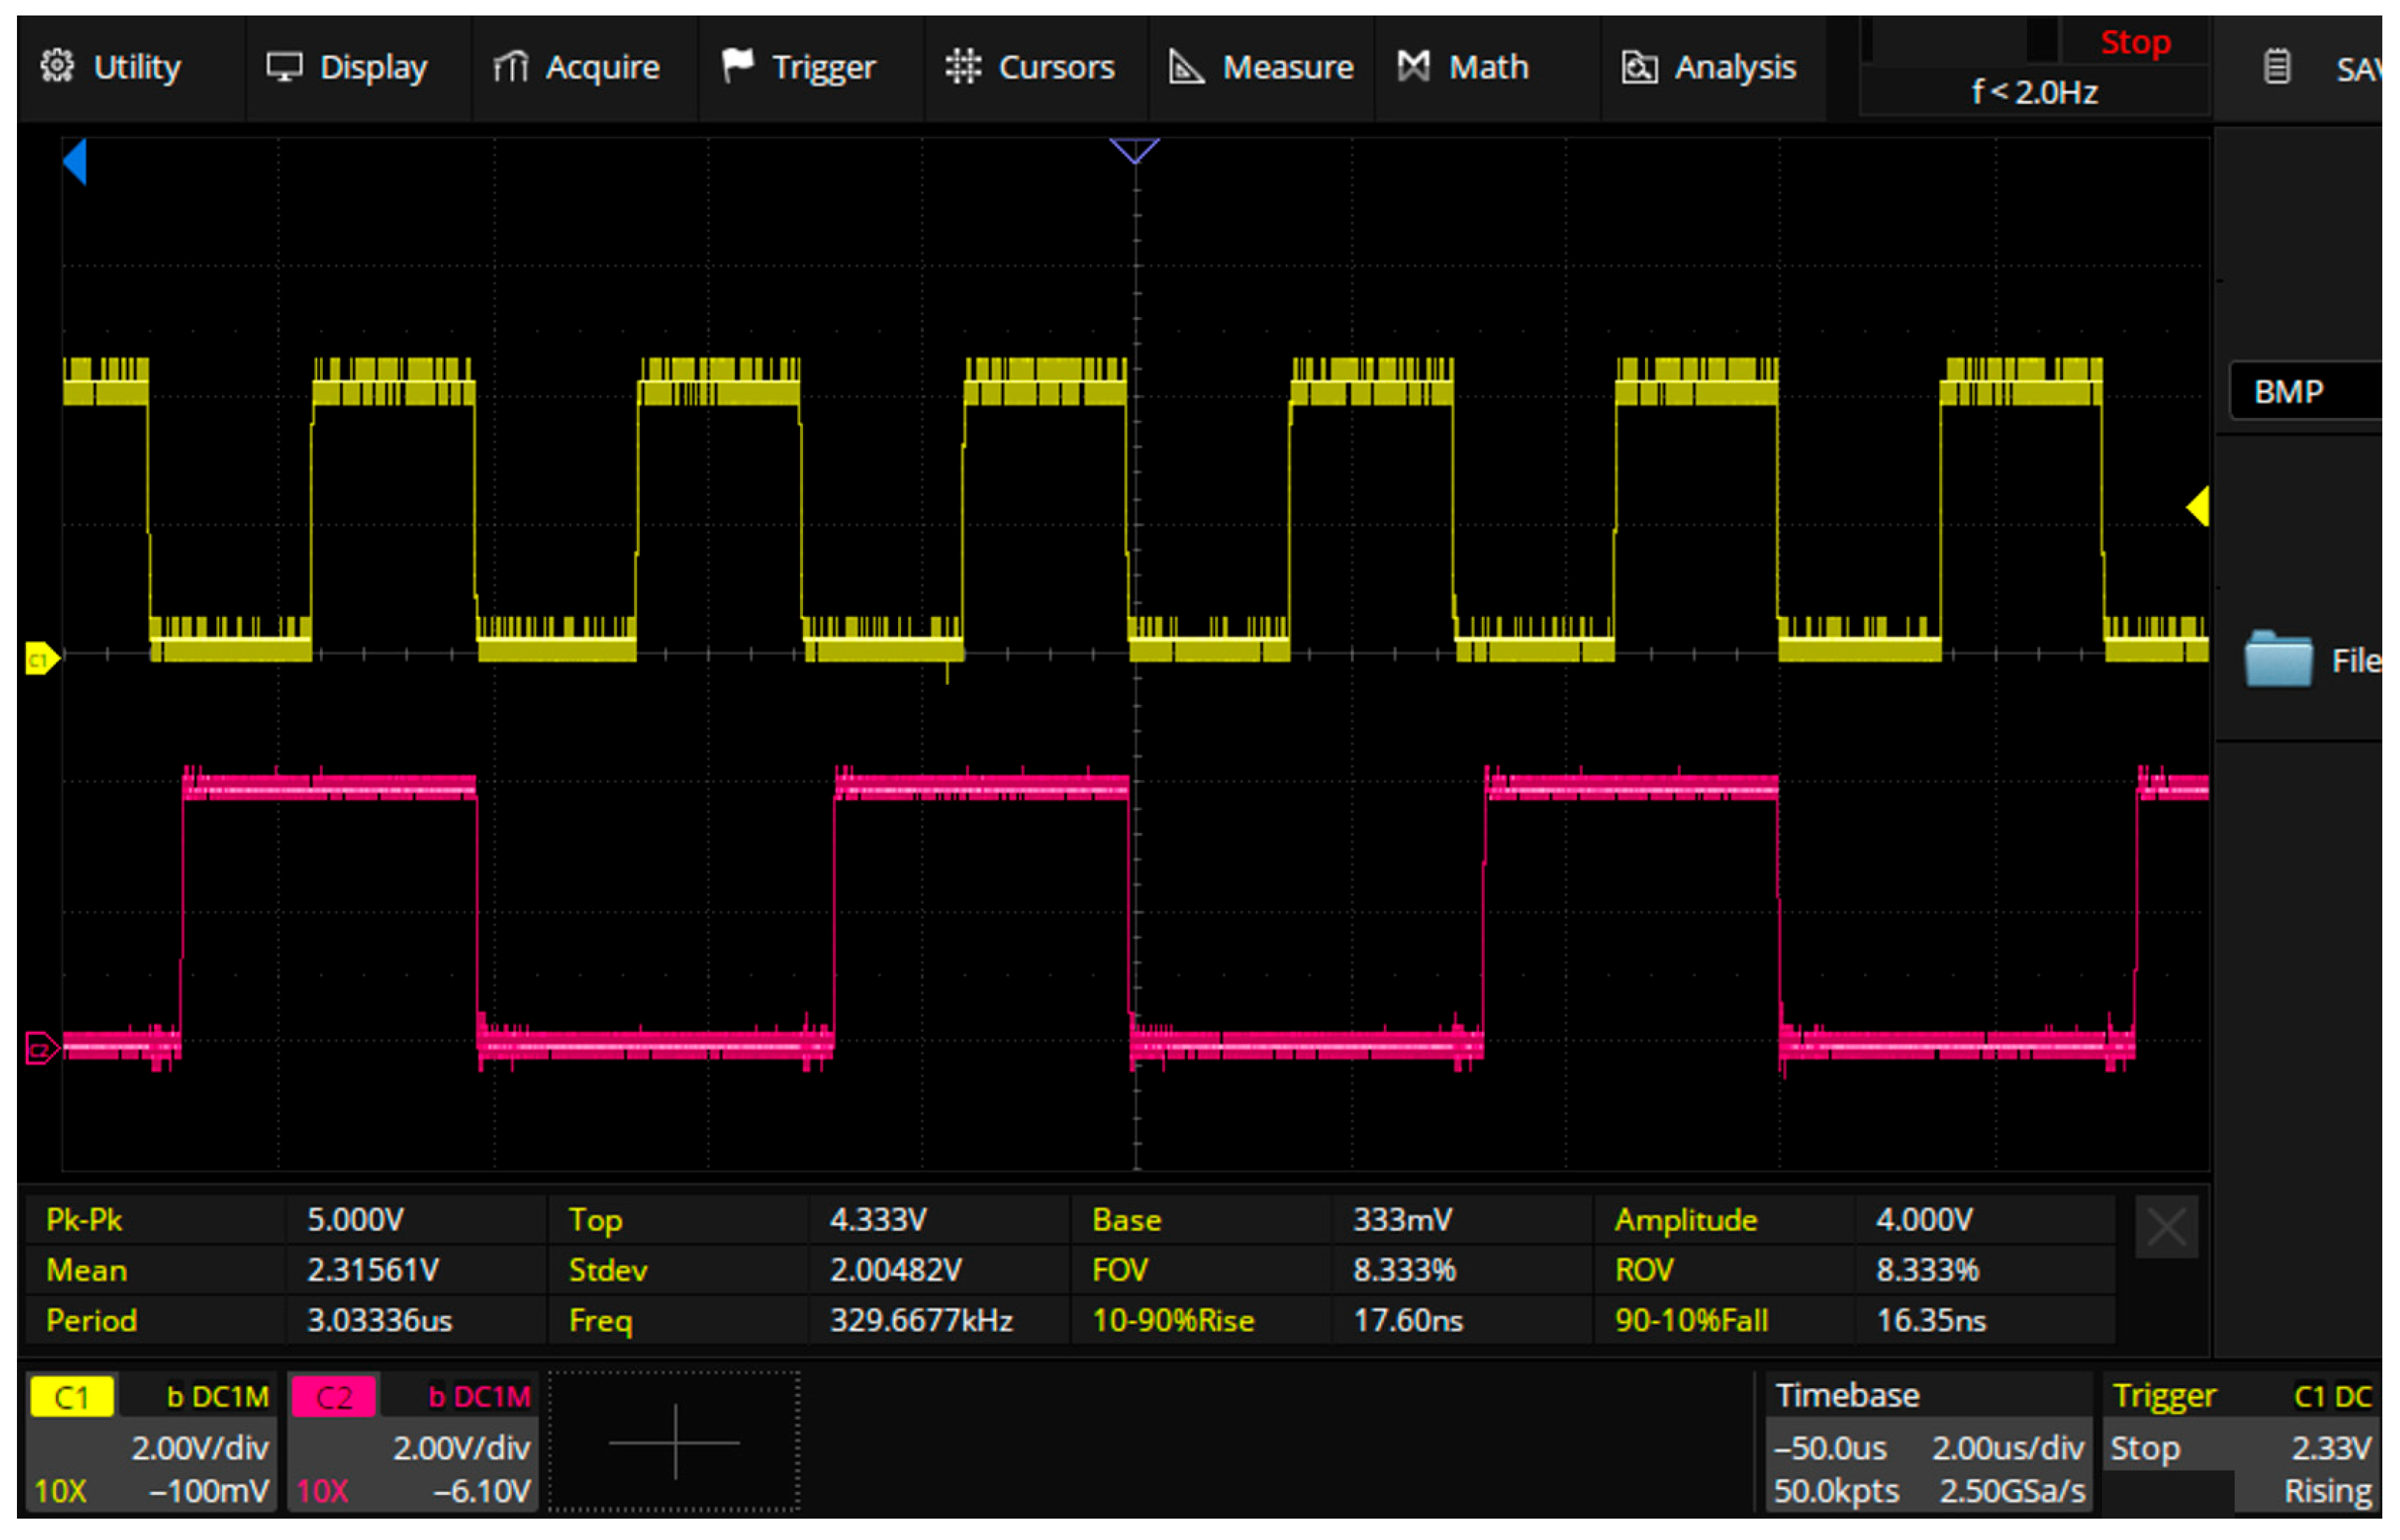Click the Cursors grid icon
The image size is (2400, 1540).
(x=963, y=67)
